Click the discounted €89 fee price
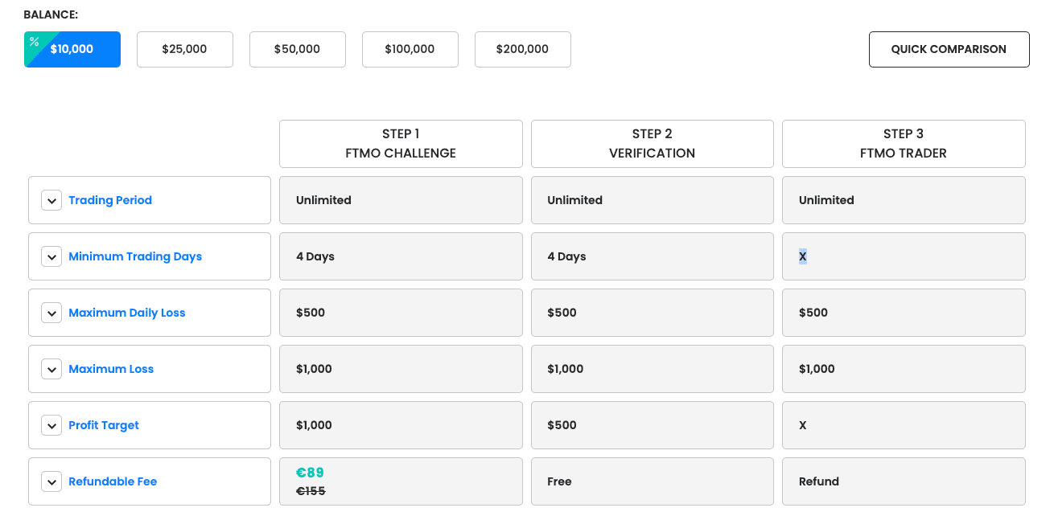Viewport: 1054px width, 516px height. point(310,473)
